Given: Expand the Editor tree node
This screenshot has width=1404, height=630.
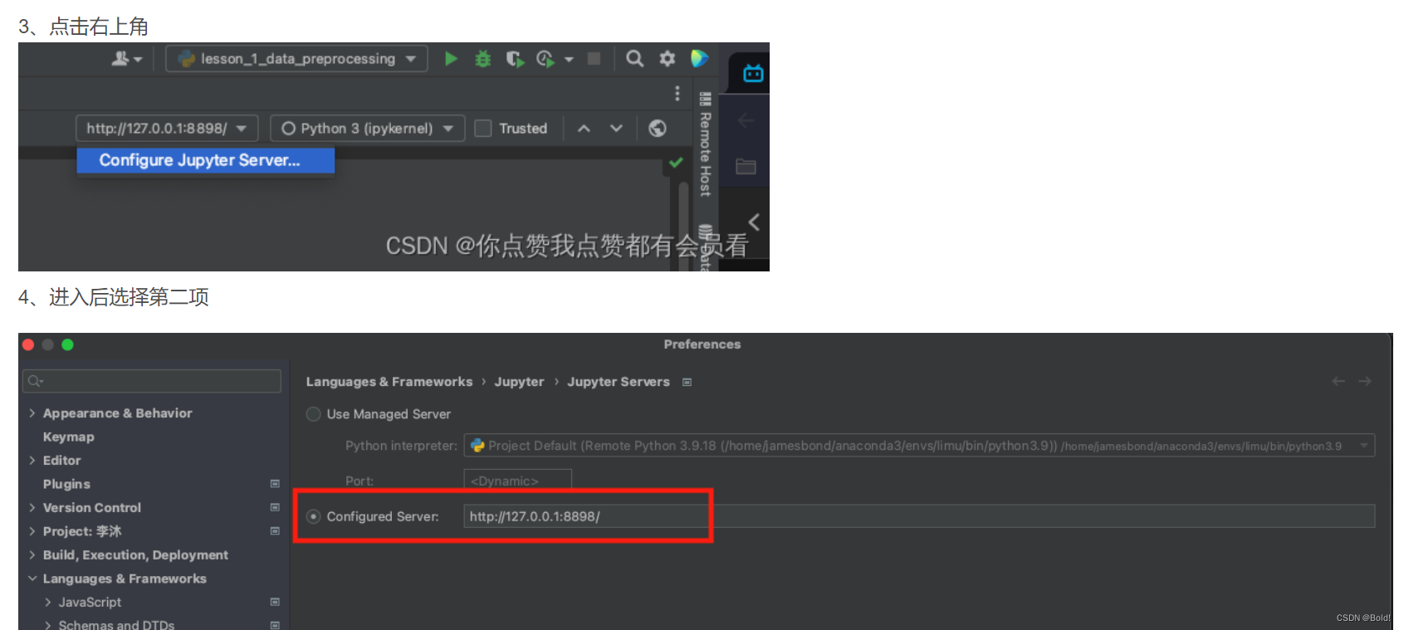Looking at the screenshot, I should (32, 461).
